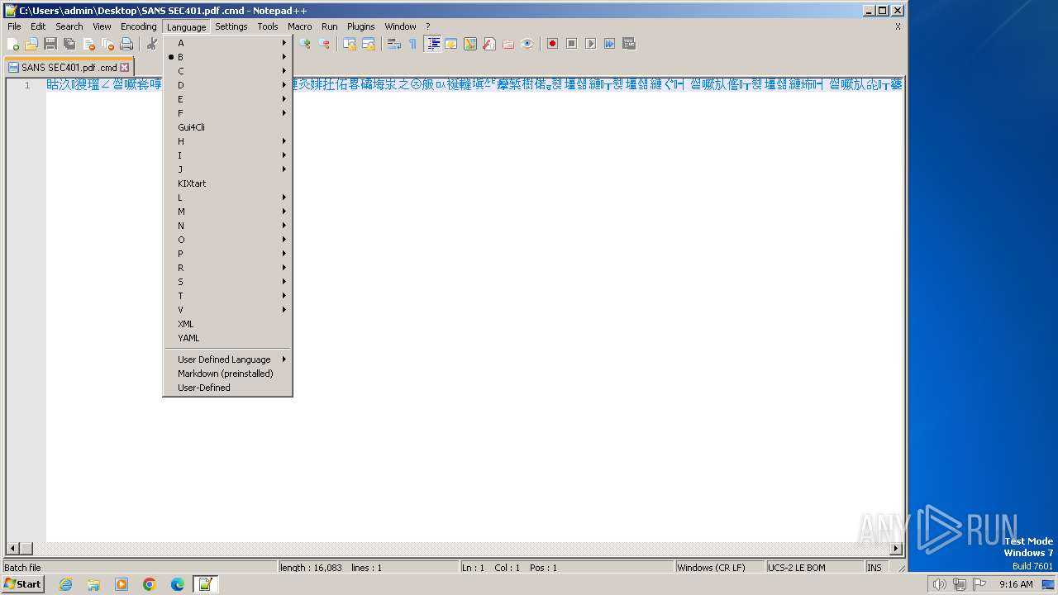Click Save Current Recorded Macro icon

tap(629, 44)
